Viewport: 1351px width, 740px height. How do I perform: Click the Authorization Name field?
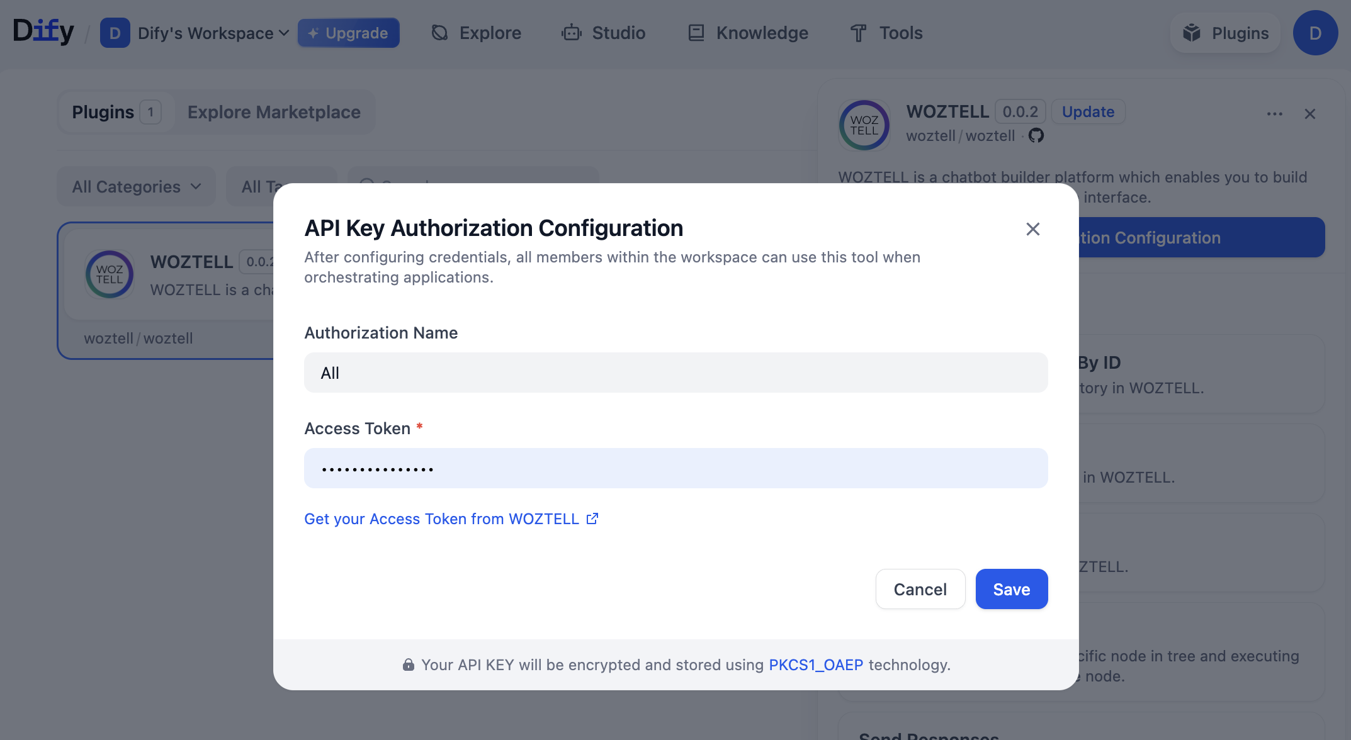[675, 373]
